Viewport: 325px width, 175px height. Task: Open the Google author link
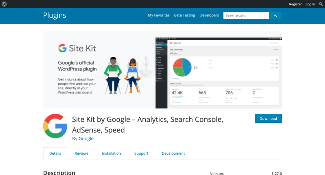tap(86, 138)
